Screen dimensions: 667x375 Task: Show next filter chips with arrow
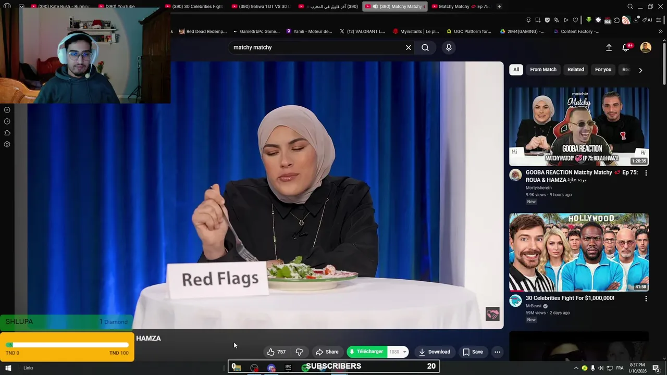point(640,70)
